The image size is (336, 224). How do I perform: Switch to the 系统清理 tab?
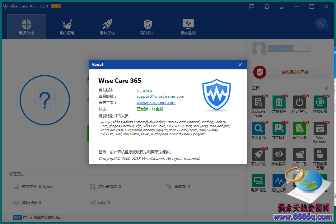point(67,26)
